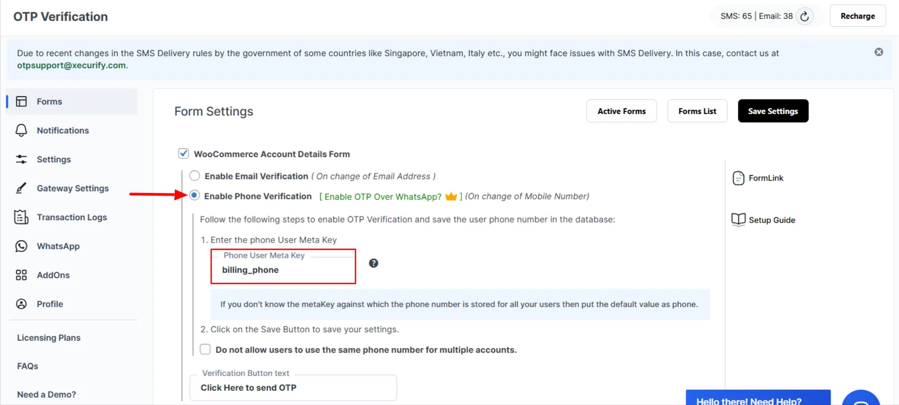View Transaction Logs from sidebar
The width and height of the screenshot is (899, 405).
coord(72,217)
